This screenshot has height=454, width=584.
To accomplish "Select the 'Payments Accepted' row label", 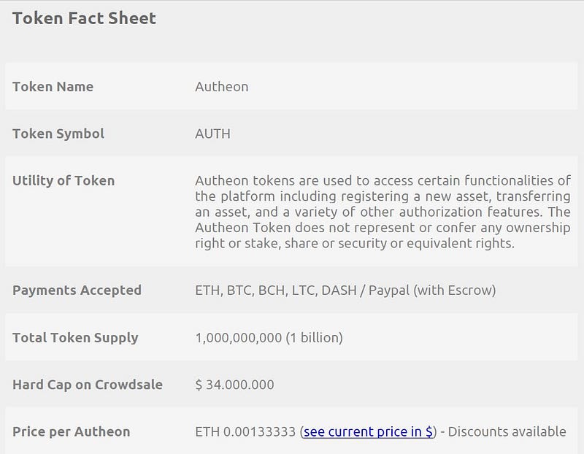I will coord(77,290).
